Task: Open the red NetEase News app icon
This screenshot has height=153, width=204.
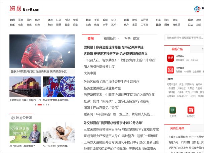Action: click(x=170, y=58)
